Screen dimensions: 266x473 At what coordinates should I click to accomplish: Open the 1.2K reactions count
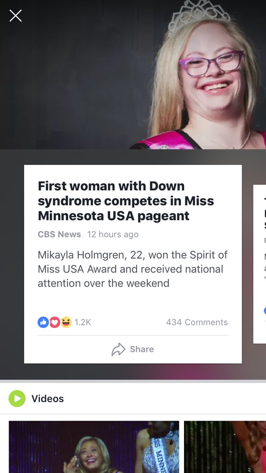(83, 322)
